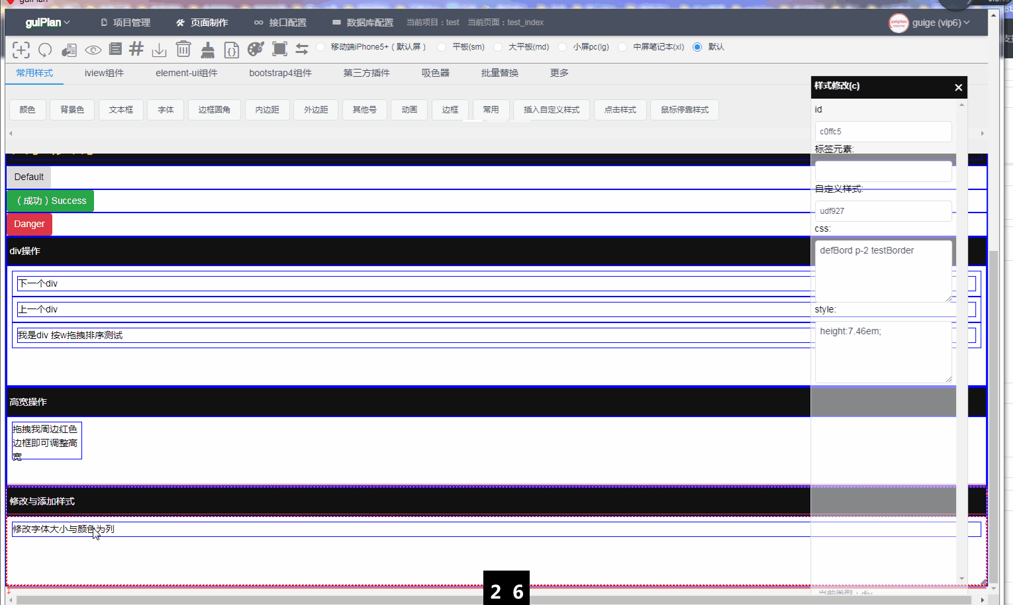This screenshot has width=1013, height=605.
Task: Click the 插入自定义样式 button
Action: point(552,110)
